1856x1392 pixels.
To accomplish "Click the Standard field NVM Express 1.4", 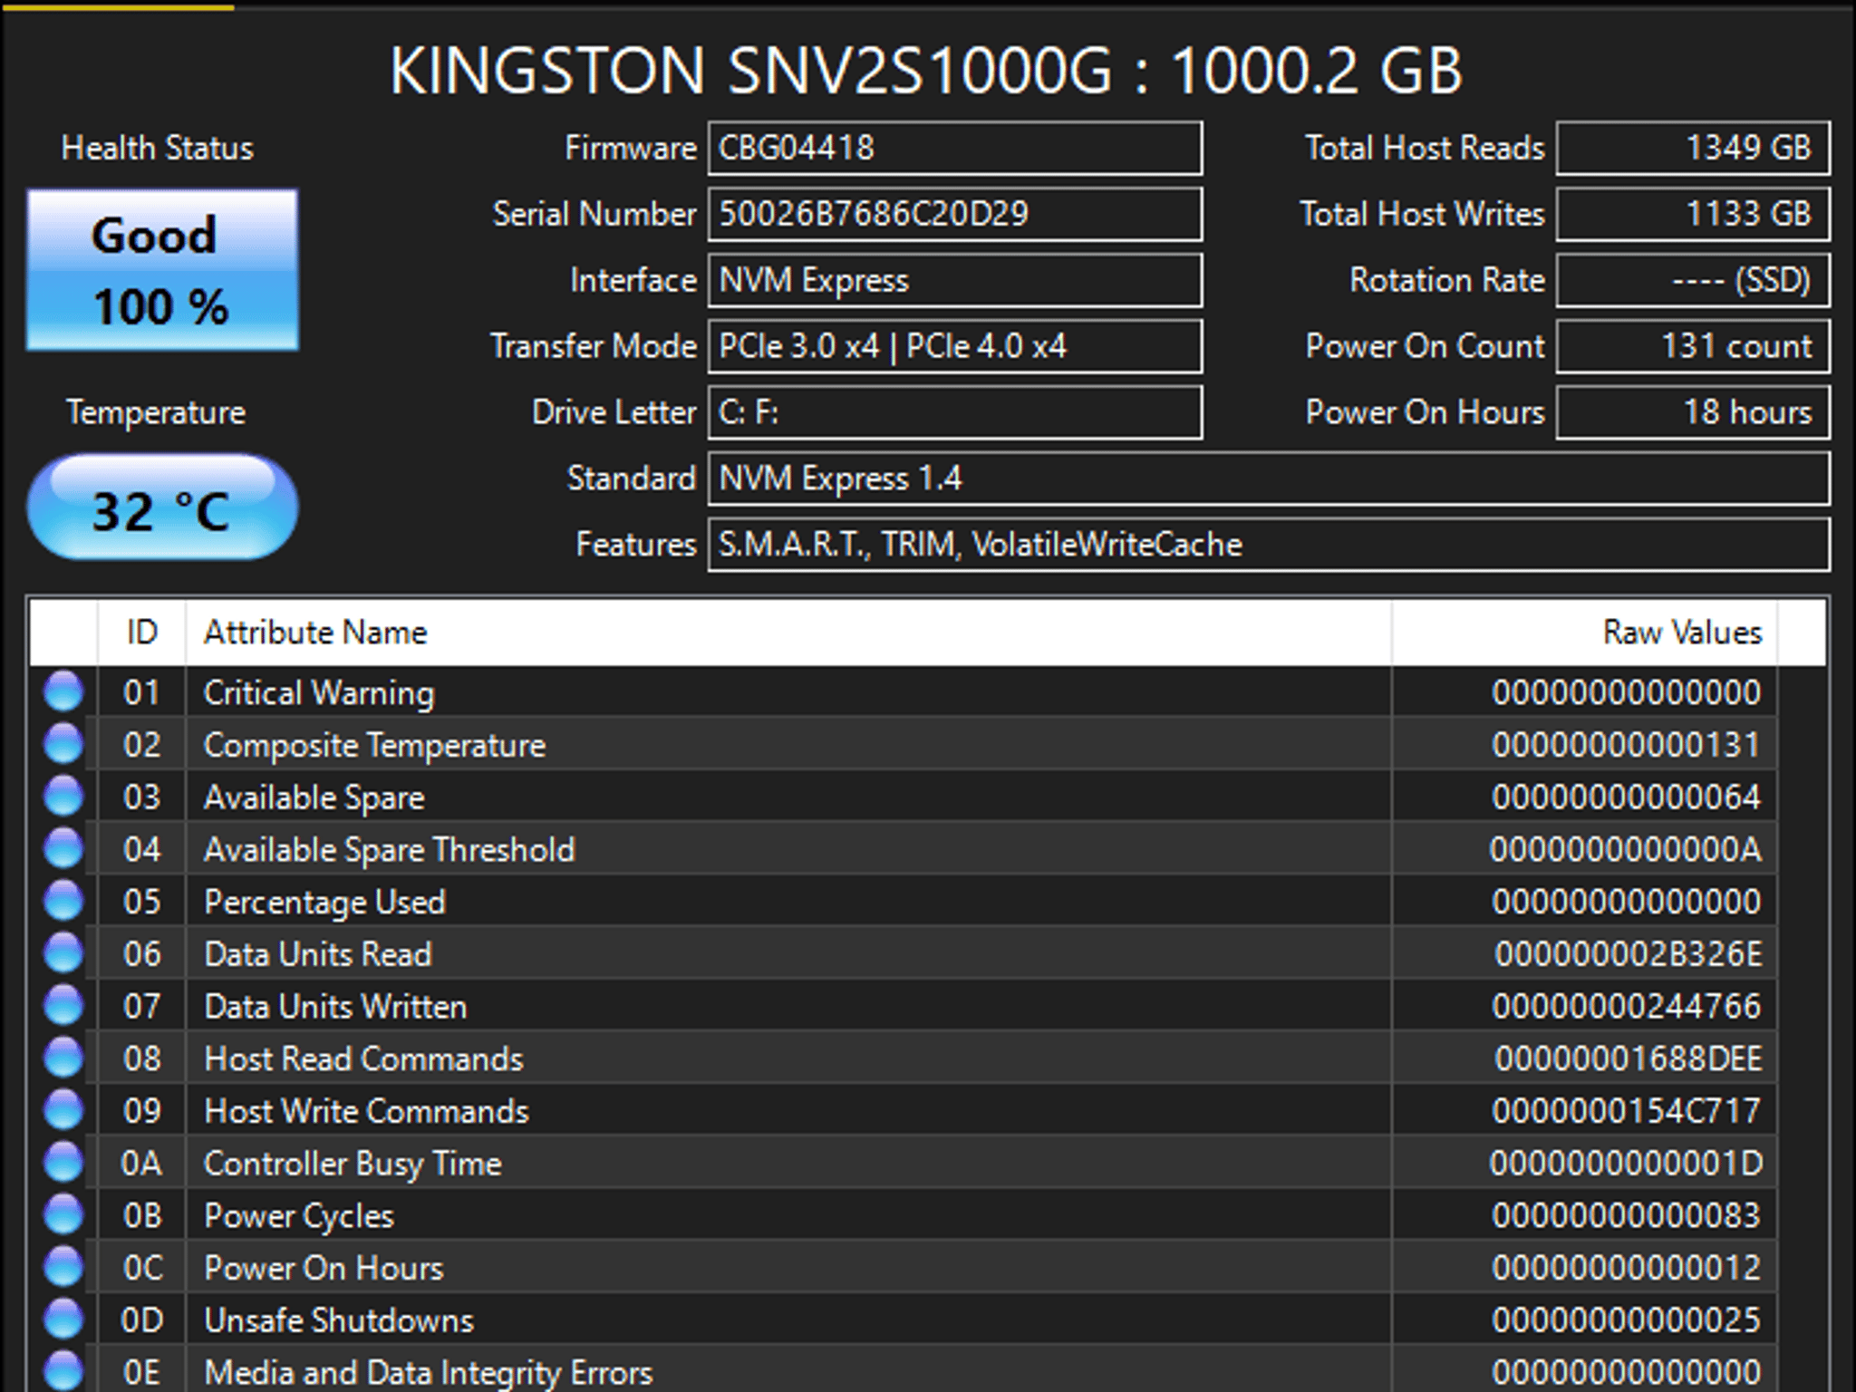I will (x=1269, y=478).
